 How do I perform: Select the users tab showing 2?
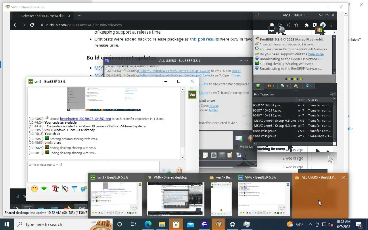[271, 86]
